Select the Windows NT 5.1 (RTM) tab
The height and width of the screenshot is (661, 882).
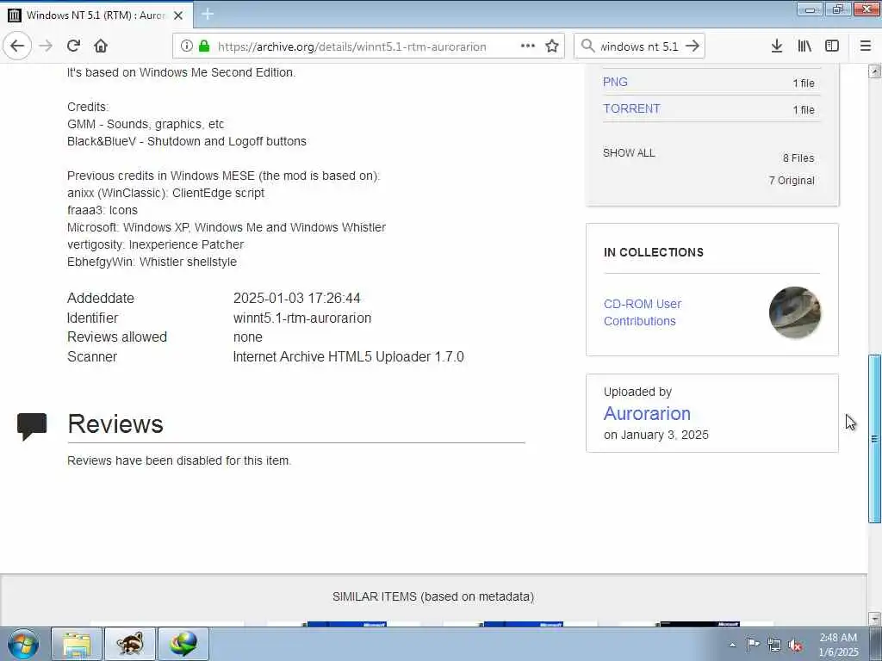[x=96, y=15]
